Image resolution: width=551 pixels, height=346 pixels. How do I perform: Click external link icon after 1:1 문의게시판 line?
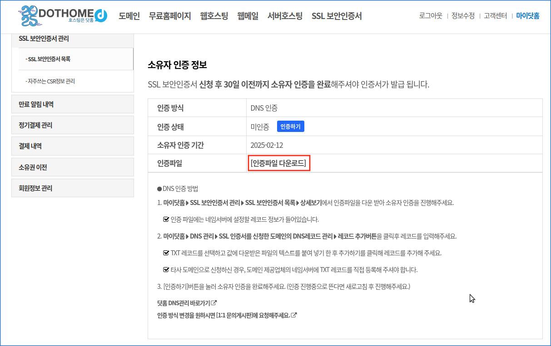[x=294, y=315]
